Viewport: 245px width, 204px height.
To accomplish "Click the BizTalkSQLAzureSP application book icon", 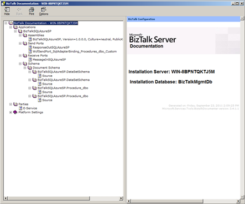I will (x=20, y=31).
